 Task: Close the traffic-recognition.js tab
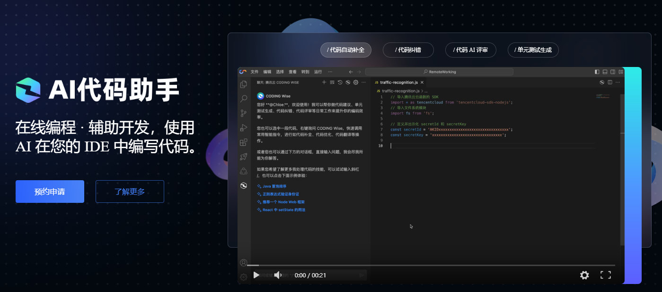coord(422,82)
